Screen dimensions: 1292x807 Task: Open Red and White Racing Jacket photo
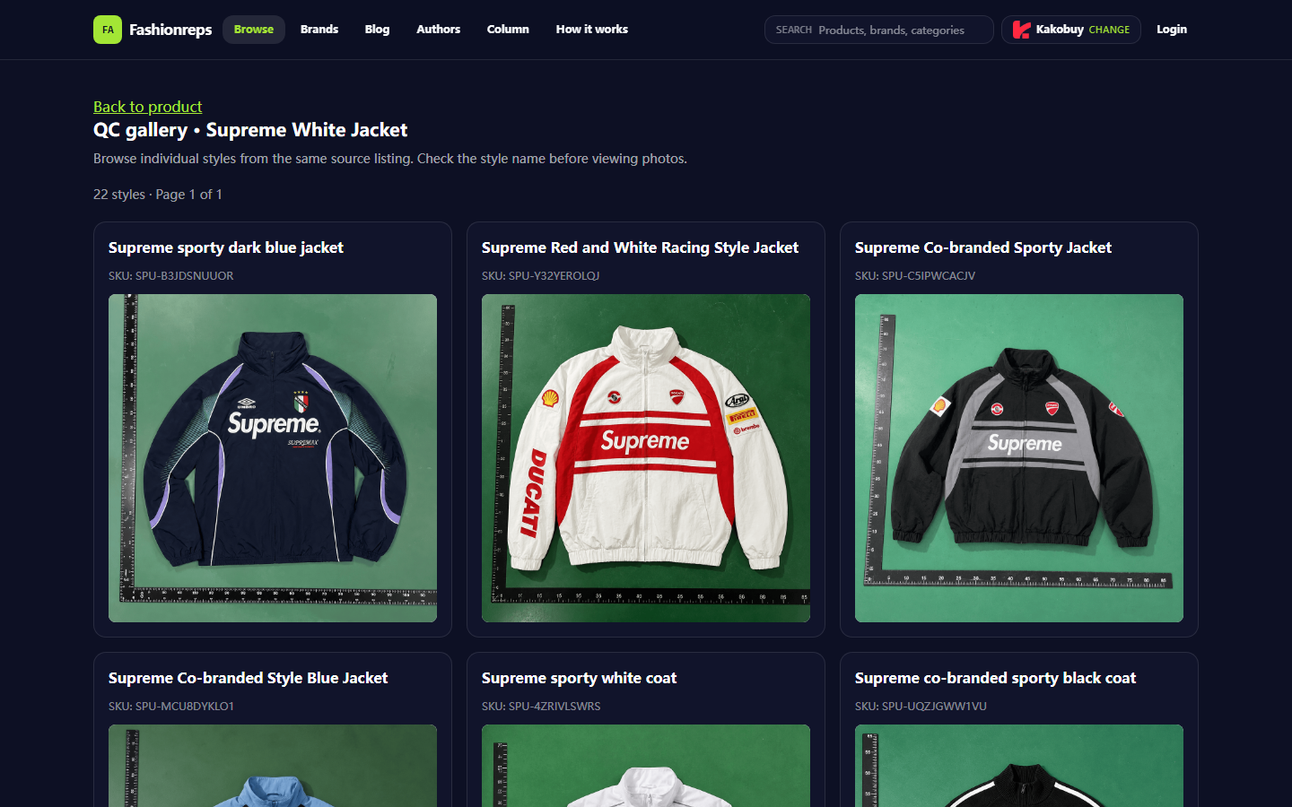pyautogui.click(x=646, y=458)
